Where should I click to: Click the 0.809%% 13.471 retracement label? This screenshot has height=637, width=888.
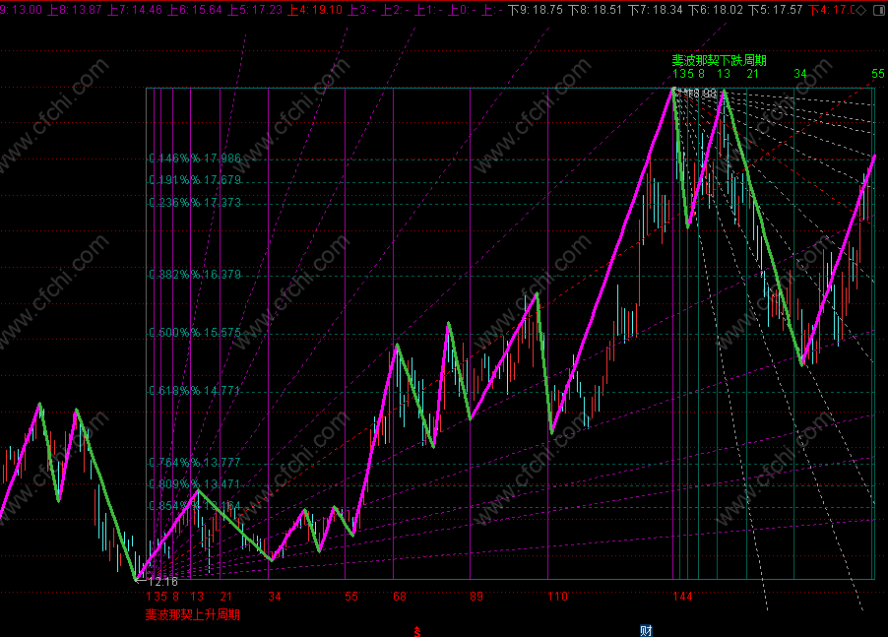pos(195,484)
